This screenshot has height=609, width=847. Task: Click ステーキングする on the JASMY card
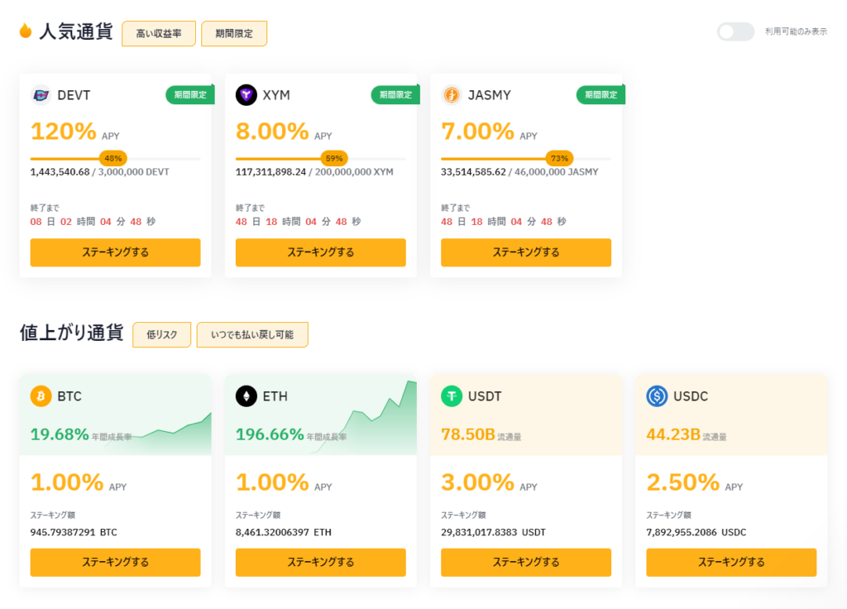(525, 252)
